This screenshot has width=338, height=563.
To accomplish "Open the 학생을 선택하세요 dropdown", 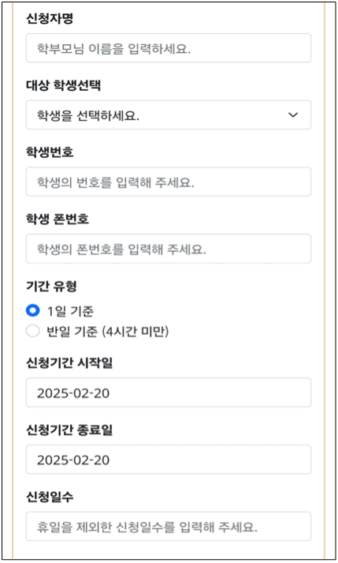I will (x=169, y=115).
